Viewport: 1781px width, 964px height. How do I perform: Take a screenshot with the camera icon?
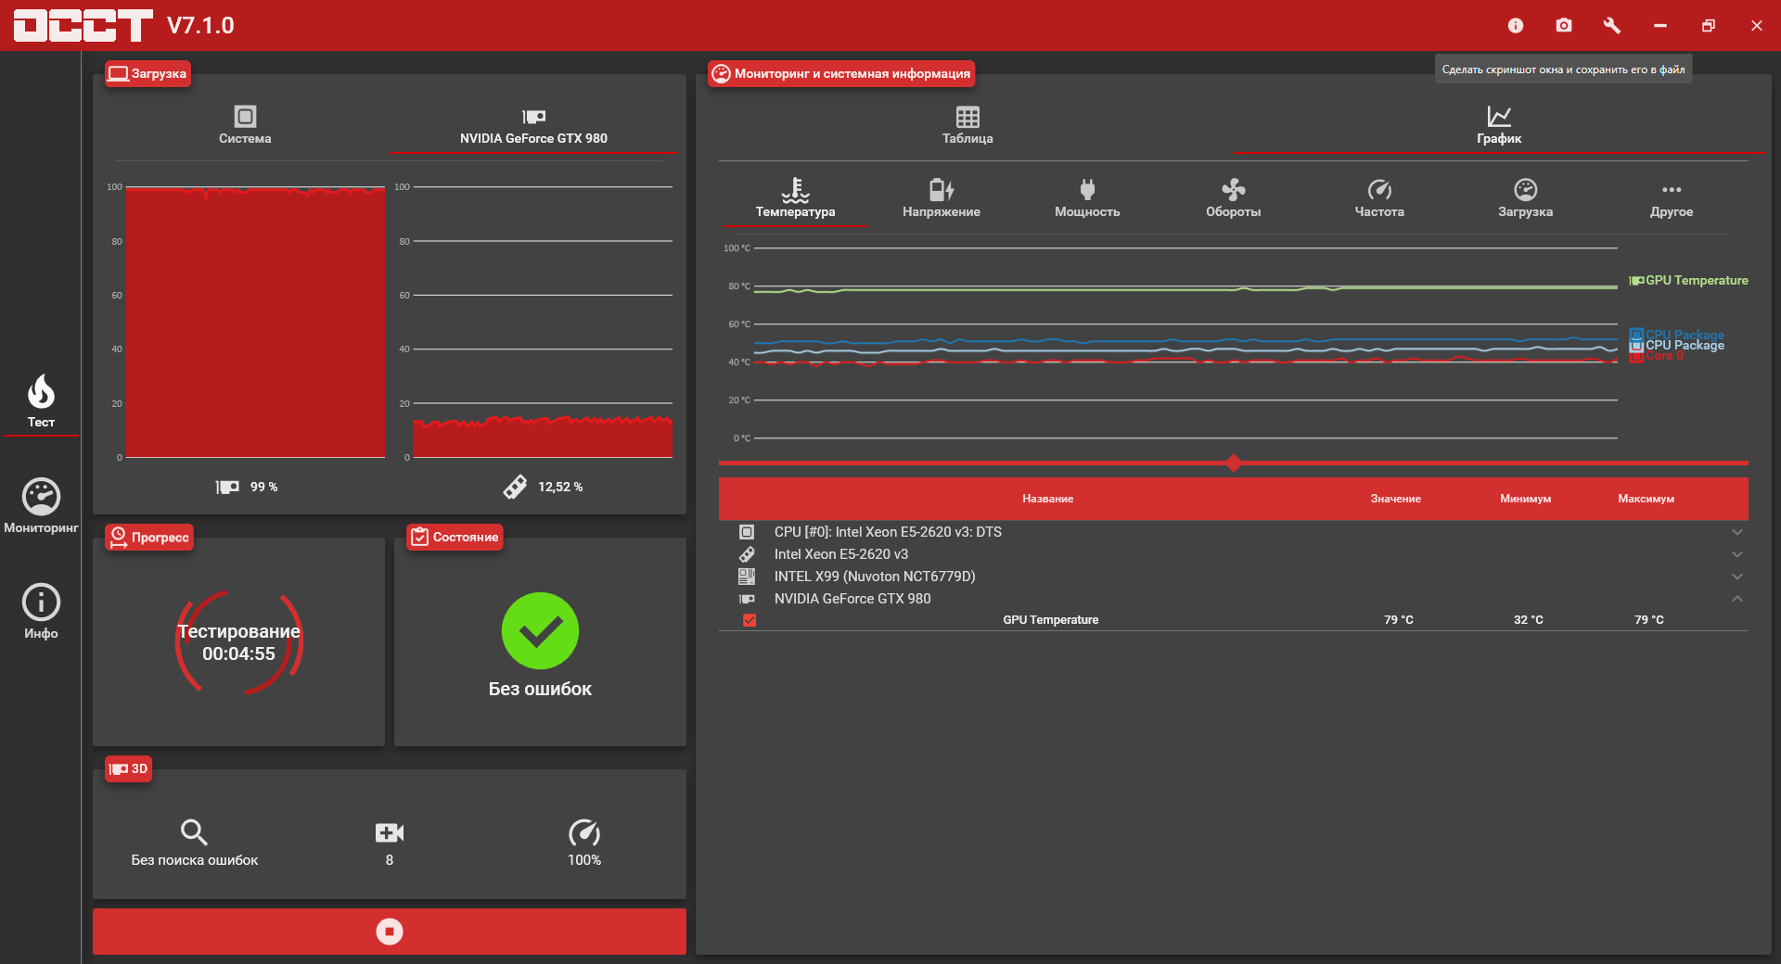coord(1564,25)
